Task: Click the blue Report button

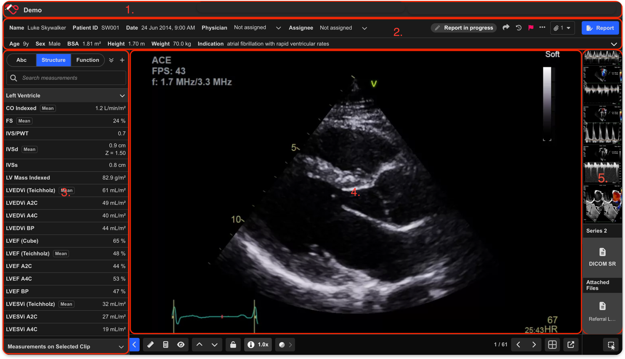Action: click(x=600, y=28)
